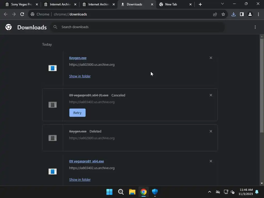Bookmark this page with star icon

pyautogui.click(x=223, y=14)
